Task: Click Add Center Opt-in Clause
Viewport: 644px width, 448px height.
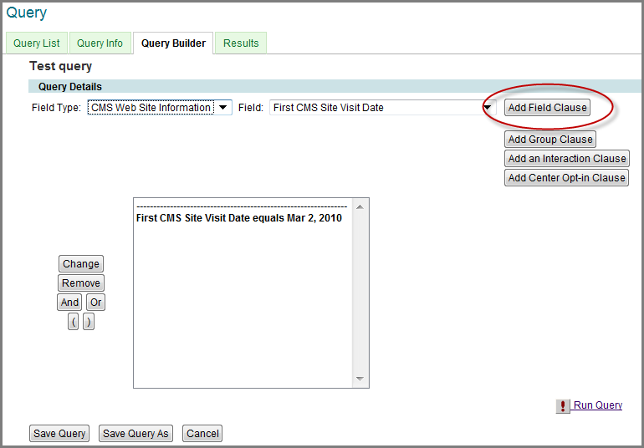Action: click(x=566, y=178)
